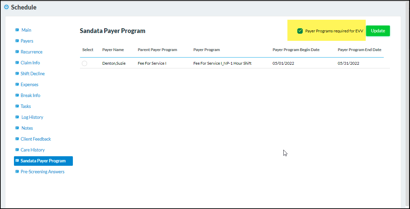Open the Tasks section

26,106
